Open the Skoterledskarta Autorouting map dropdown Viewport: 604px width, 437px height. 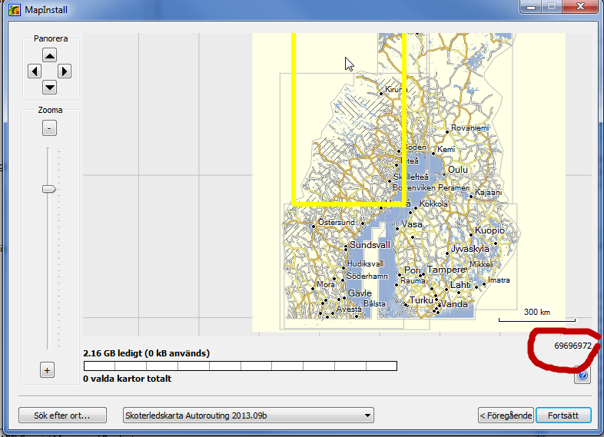point(248,415)
